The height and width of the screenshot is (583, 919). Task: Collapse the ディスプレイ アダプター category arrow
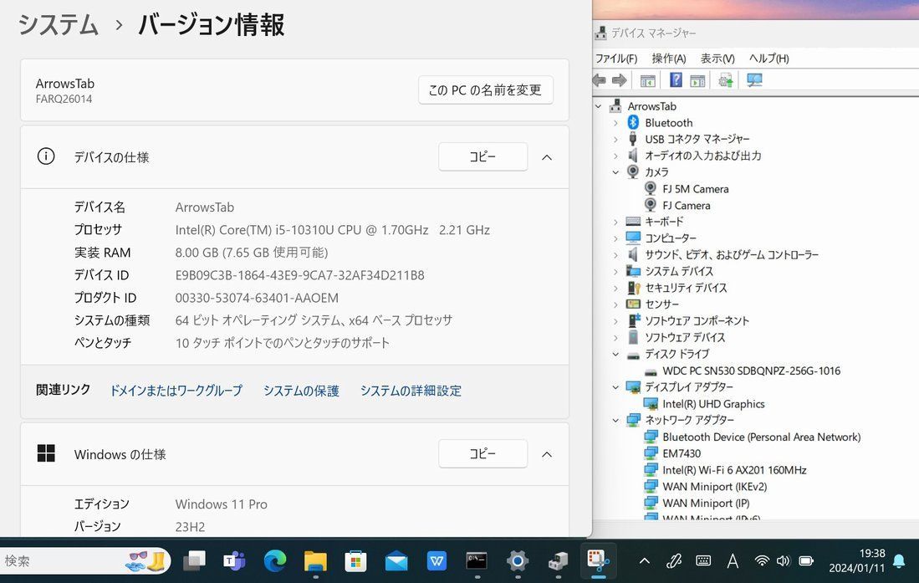click(x=615, y=387)
